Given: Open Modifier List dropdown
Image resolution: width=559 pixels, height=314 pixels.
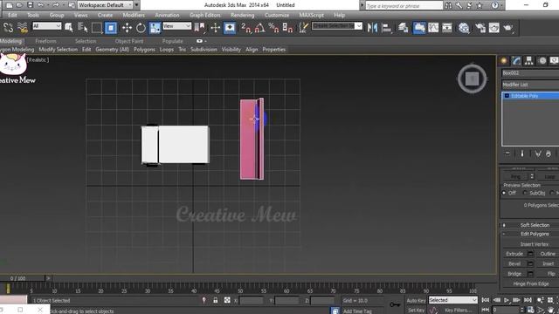Looking at the screenshot, I should click(530, 85).
